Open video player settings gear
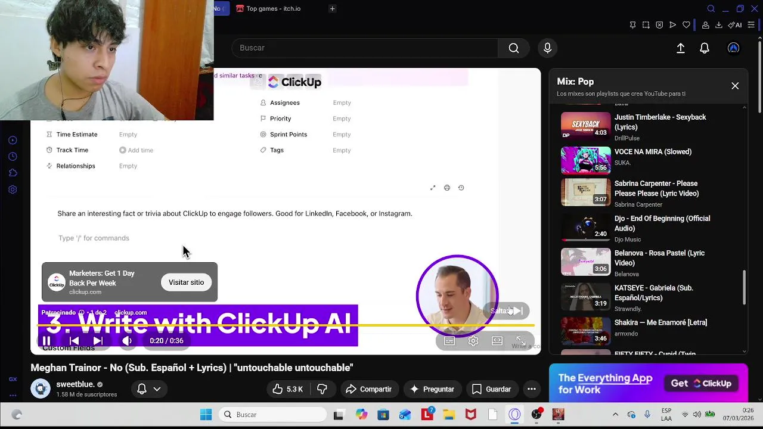The image size is (763, 429). pyautogui.click(x=473, y=341)
